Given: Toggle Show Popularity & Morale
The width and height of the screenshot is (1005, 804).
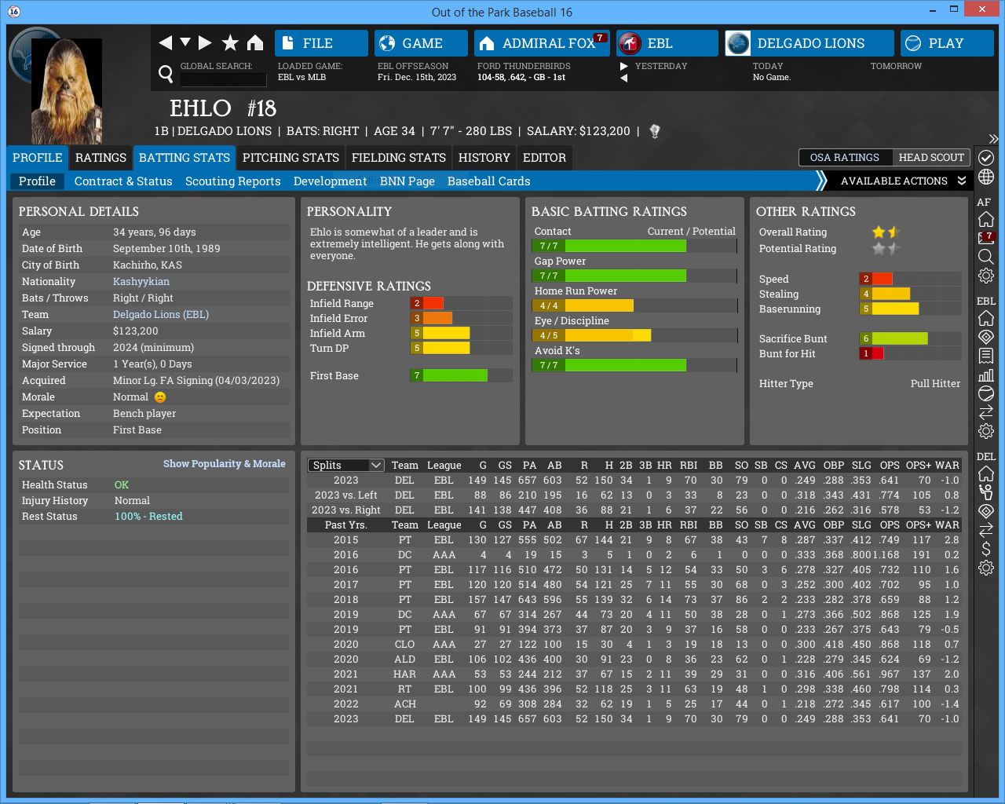Looking at the screenshot, I should coord(224,464).
